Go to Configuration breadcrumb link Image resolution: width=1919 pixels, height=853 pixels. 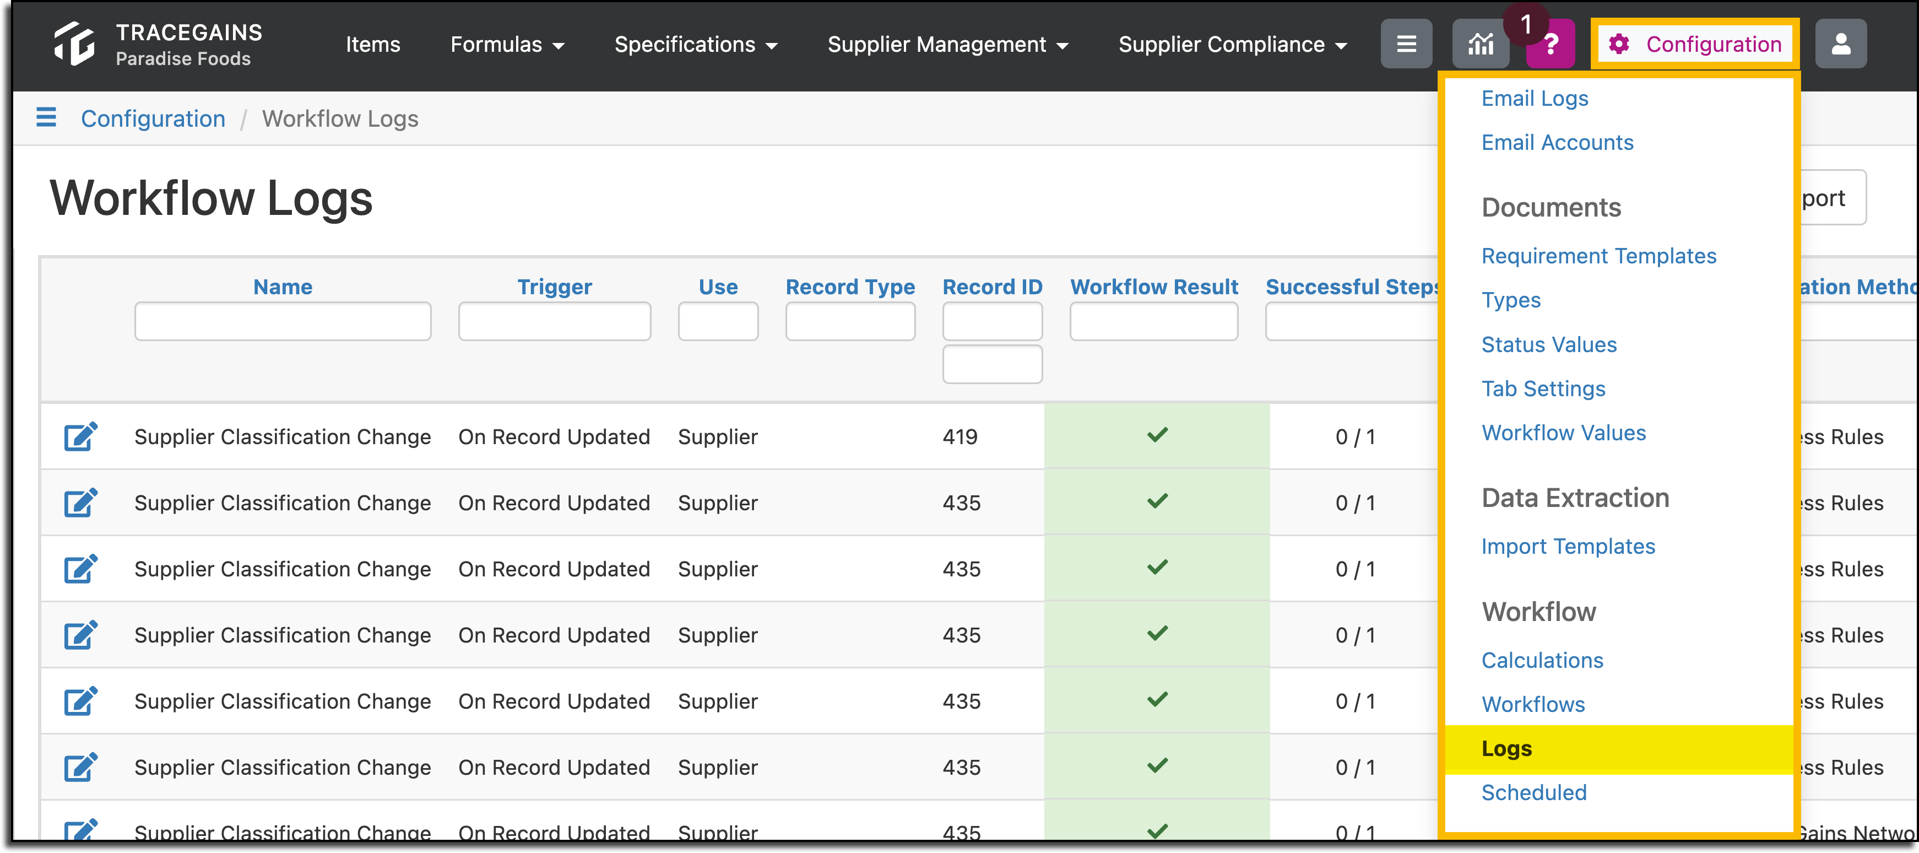[153, 118]
